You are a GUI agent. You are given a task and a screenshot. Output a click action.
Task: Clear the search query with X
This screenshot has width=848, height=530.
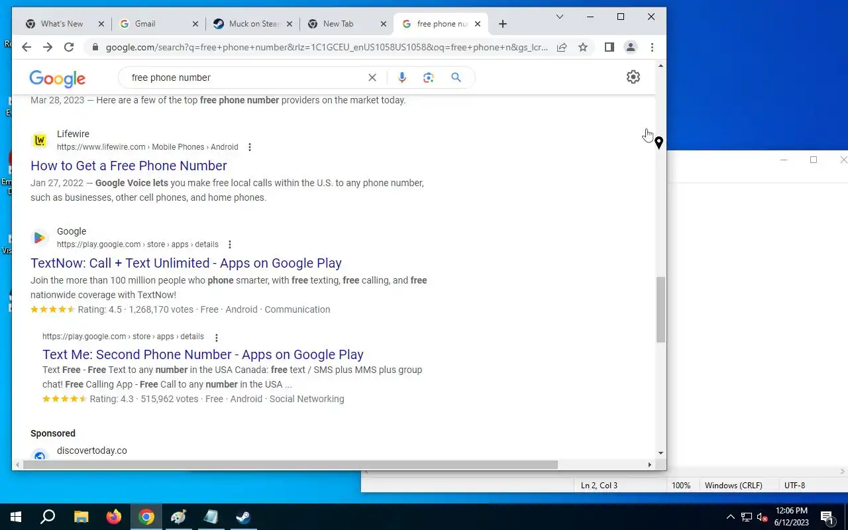tap(372, 78)
